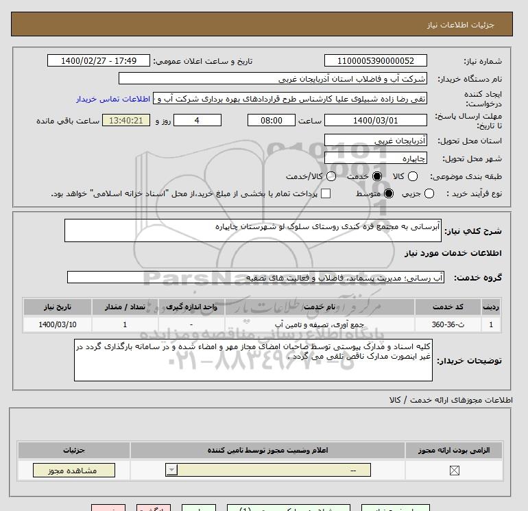Click the اطلاعات خدمات مورد نیاز section heading

click(x=453, y=253)
